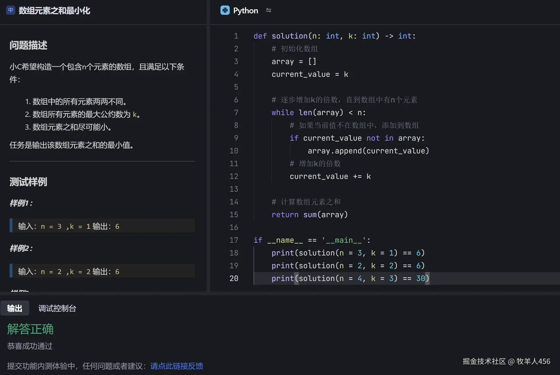
Task: Click the language switch arrows icon
Action: [268, 10]
